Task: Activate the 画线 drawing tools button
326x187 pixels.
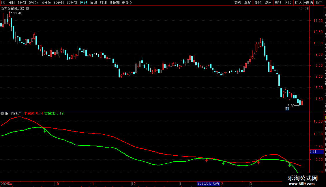Action: click(278, 3)
